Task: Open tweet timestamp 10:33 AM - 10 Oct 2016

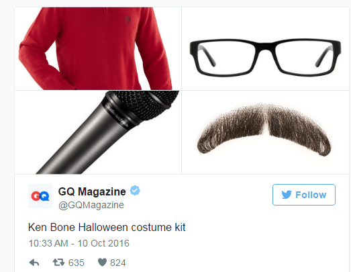Action: (x=79, y=243)
